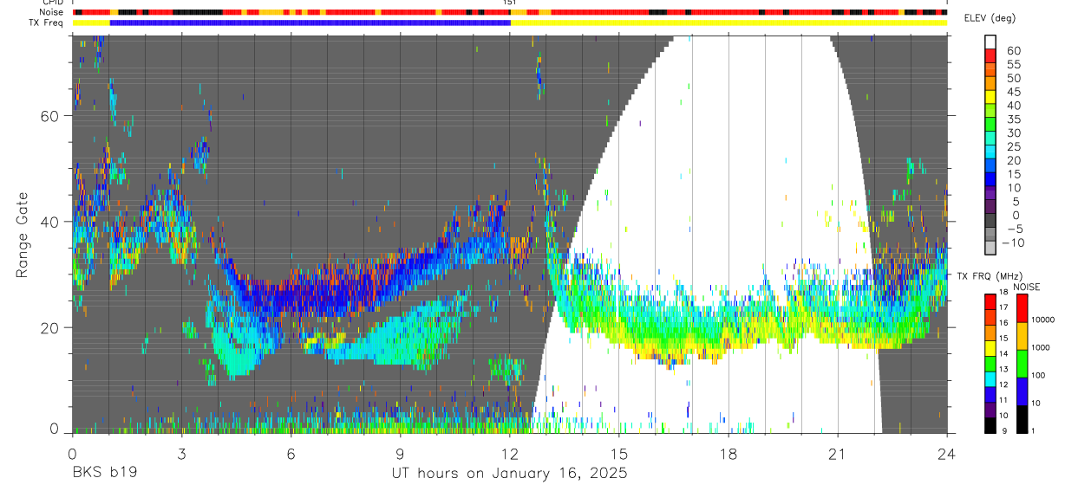
Task: Click the 'ELEV (deg)' color bar title
Action: (x=990, y=18)
